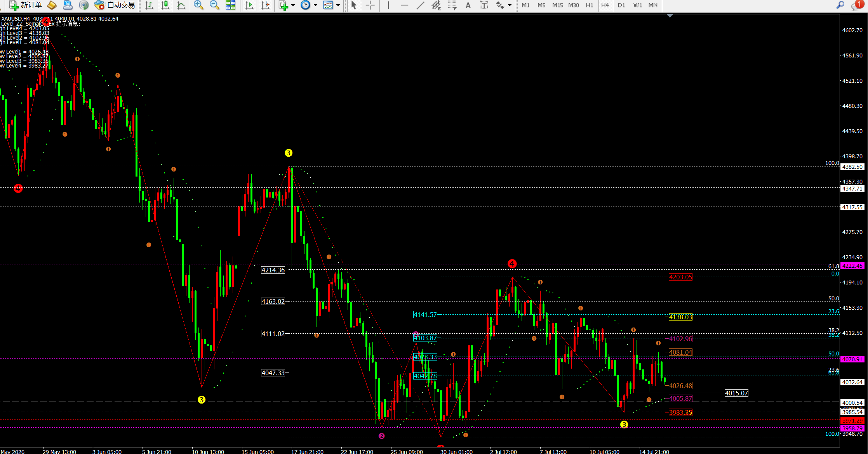
Task: Click the periodicity clock icon
Action: [306, 5]
